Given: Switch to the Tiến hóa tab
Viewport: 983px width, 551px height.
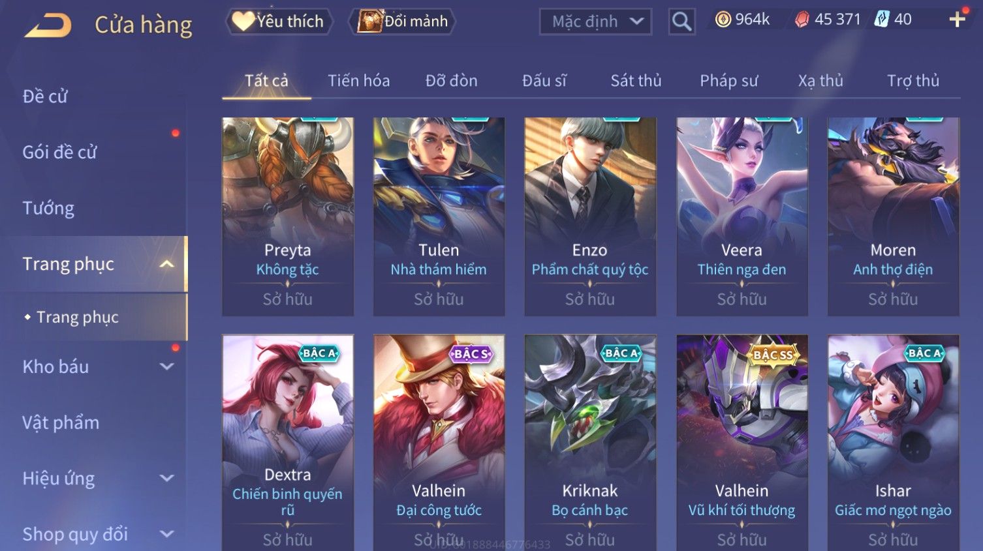Looking at the screenshot, I should pyautogui.click(x=358, y=81).
